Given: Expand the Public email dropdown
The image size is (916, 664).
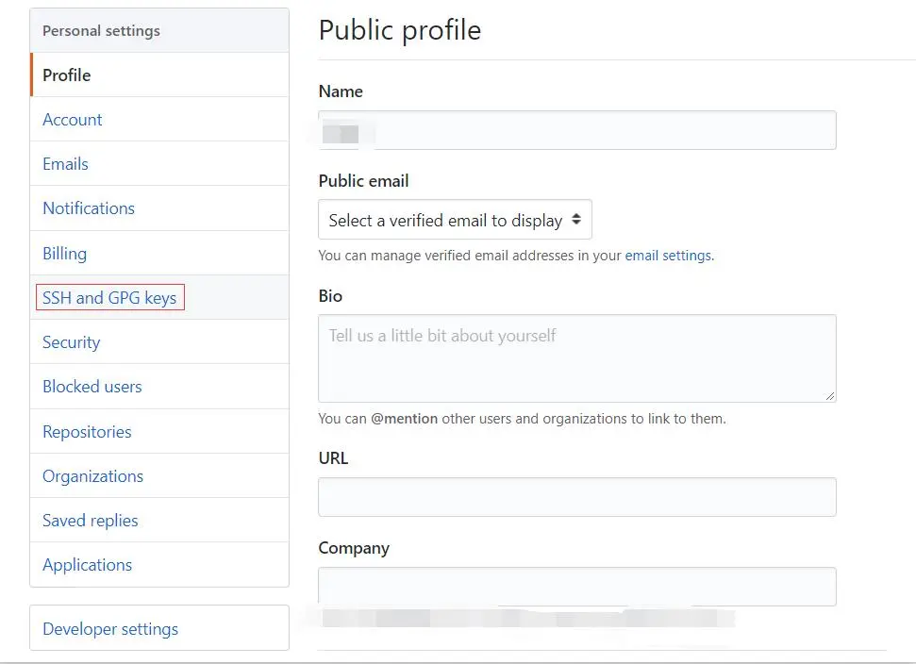Looking at the screenshot, I should coord(455,221).
